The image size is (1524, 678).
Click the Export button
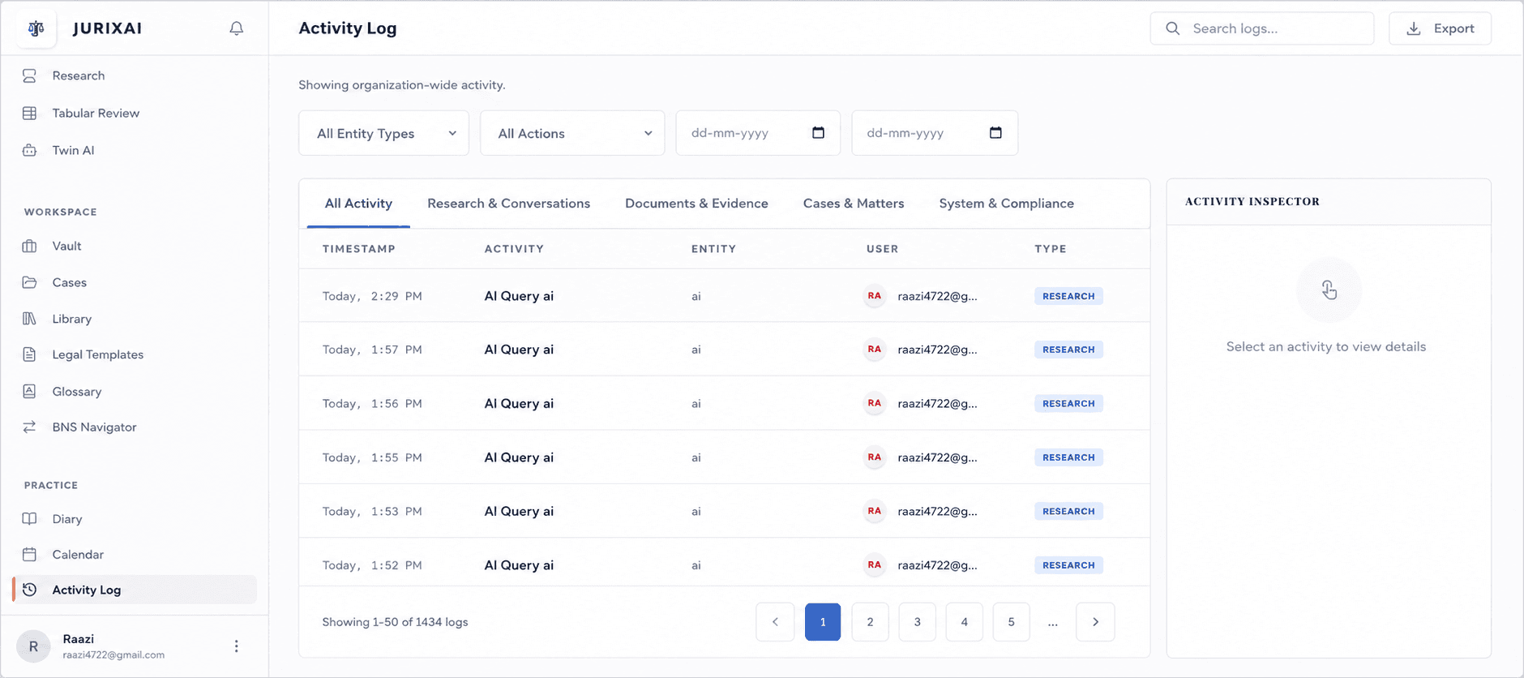pos(1440,28)
